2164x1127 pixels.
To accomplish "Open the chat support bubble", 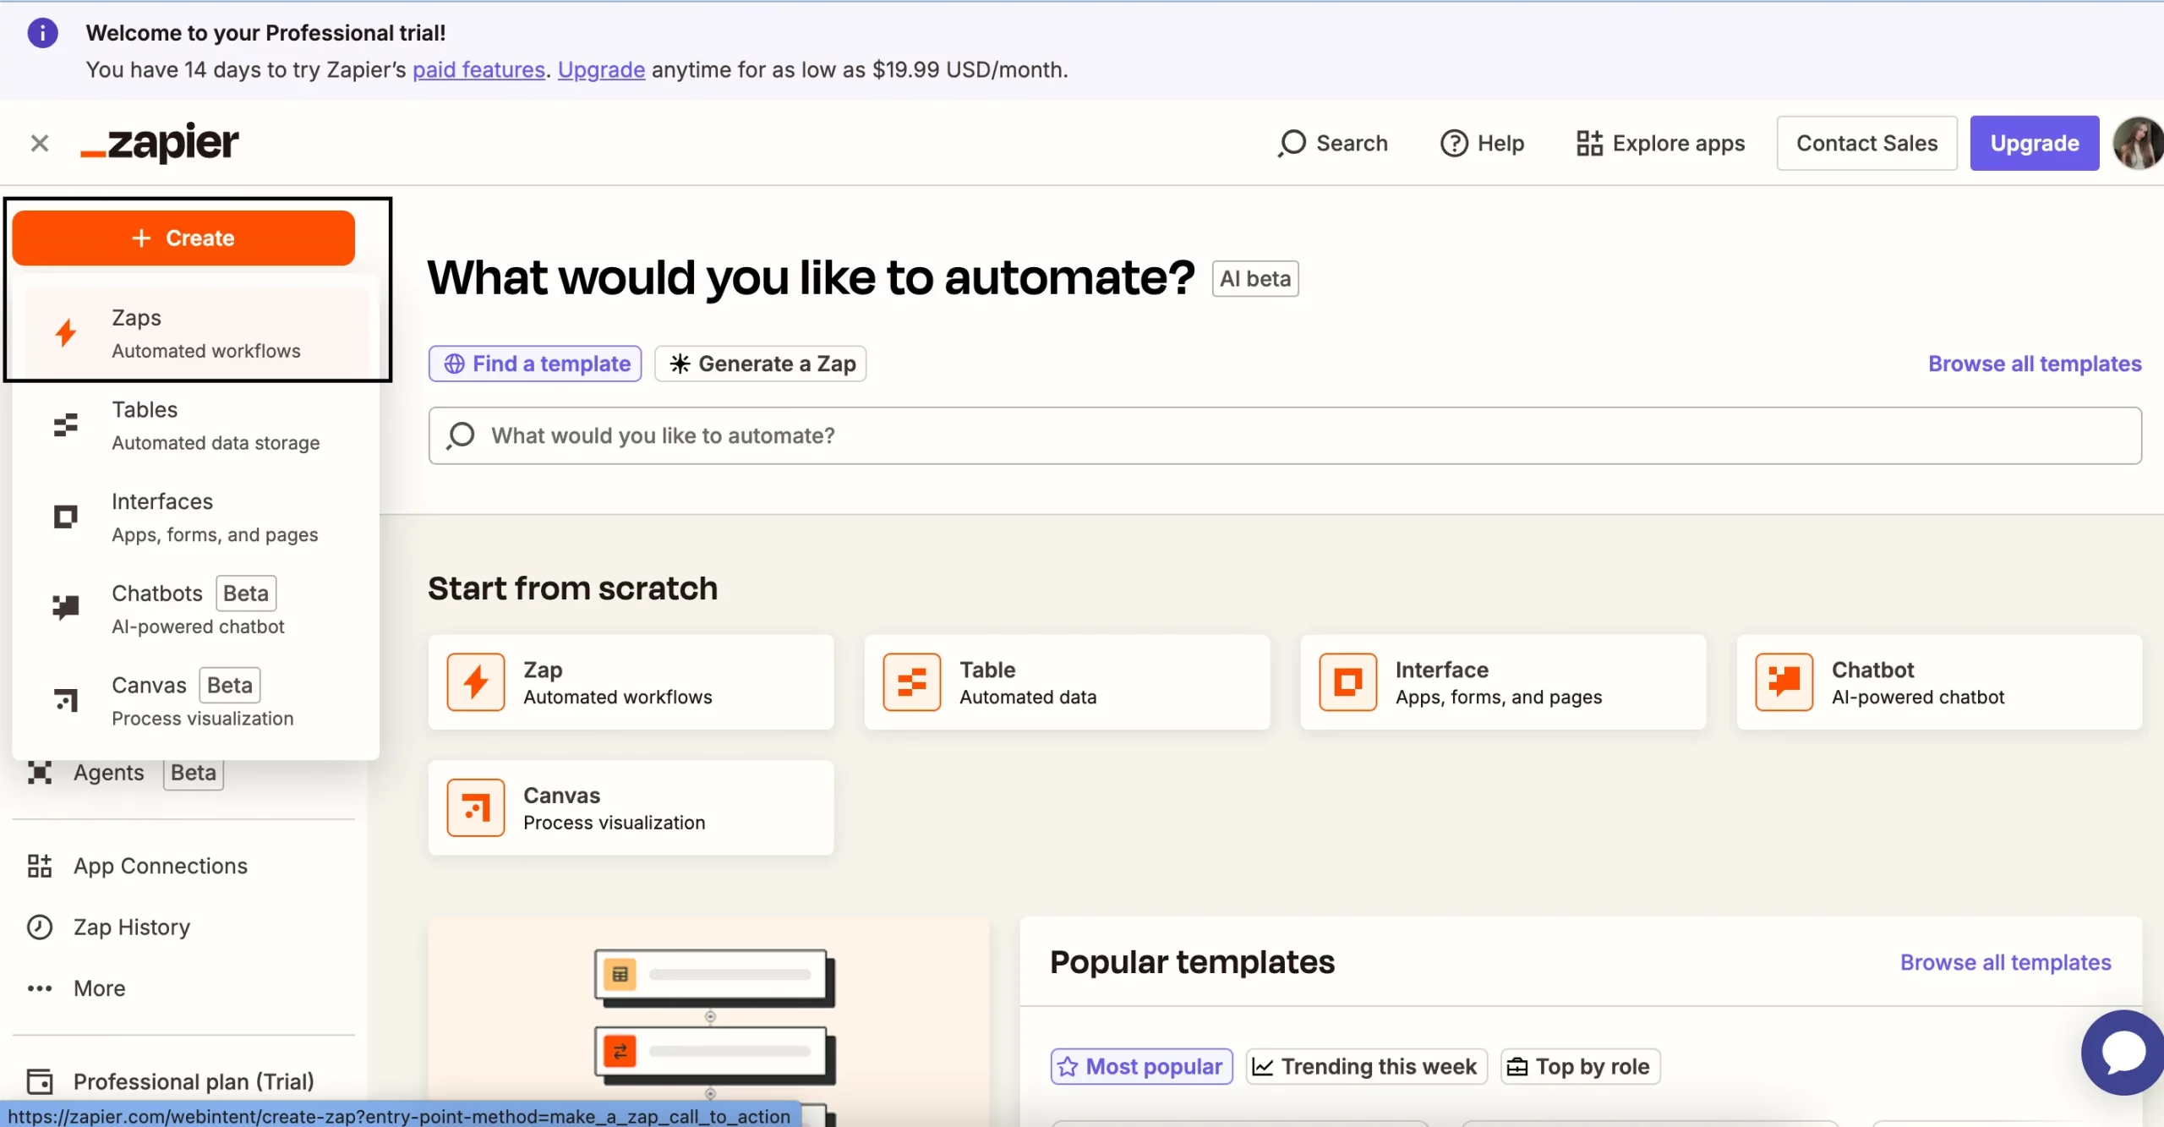I will (2123, 1053).
